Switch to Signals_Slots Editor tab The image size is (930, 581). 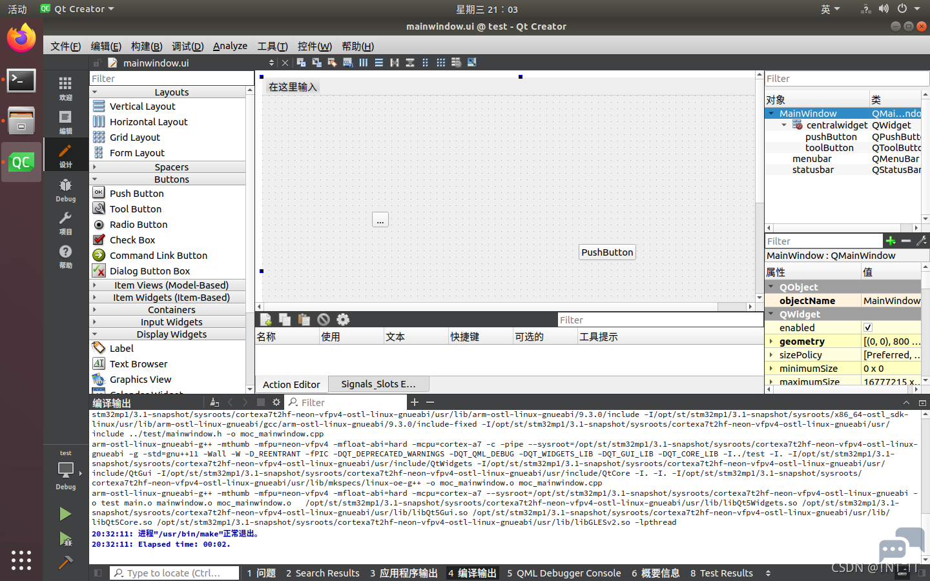click(378, 384)
